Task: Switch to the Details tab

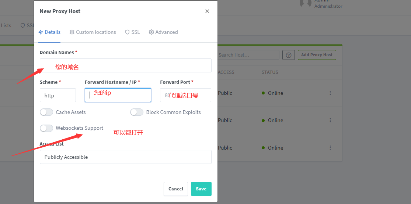Action: [49, 32]
